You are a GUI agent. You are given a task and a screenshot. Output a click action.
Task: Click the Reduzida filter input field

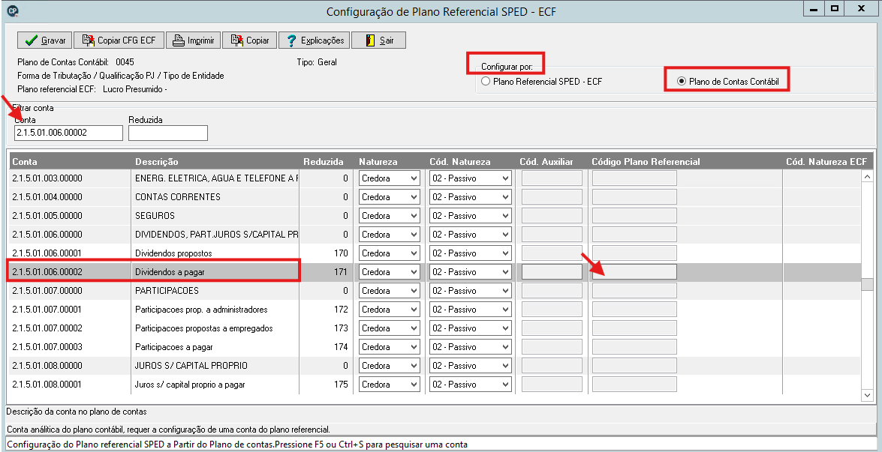[x=167, y=133]
